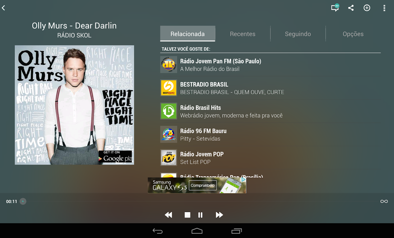Viewport: 394px width, 238px height.
Task: Click the song title Olly Murs - Dear Darlin
Action: pos(74,26)
